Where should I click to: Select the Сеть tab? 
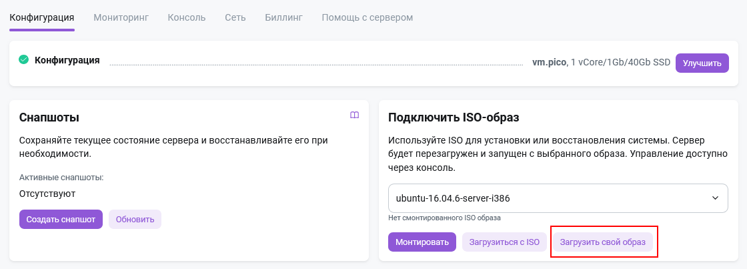(x=235, y=17)
